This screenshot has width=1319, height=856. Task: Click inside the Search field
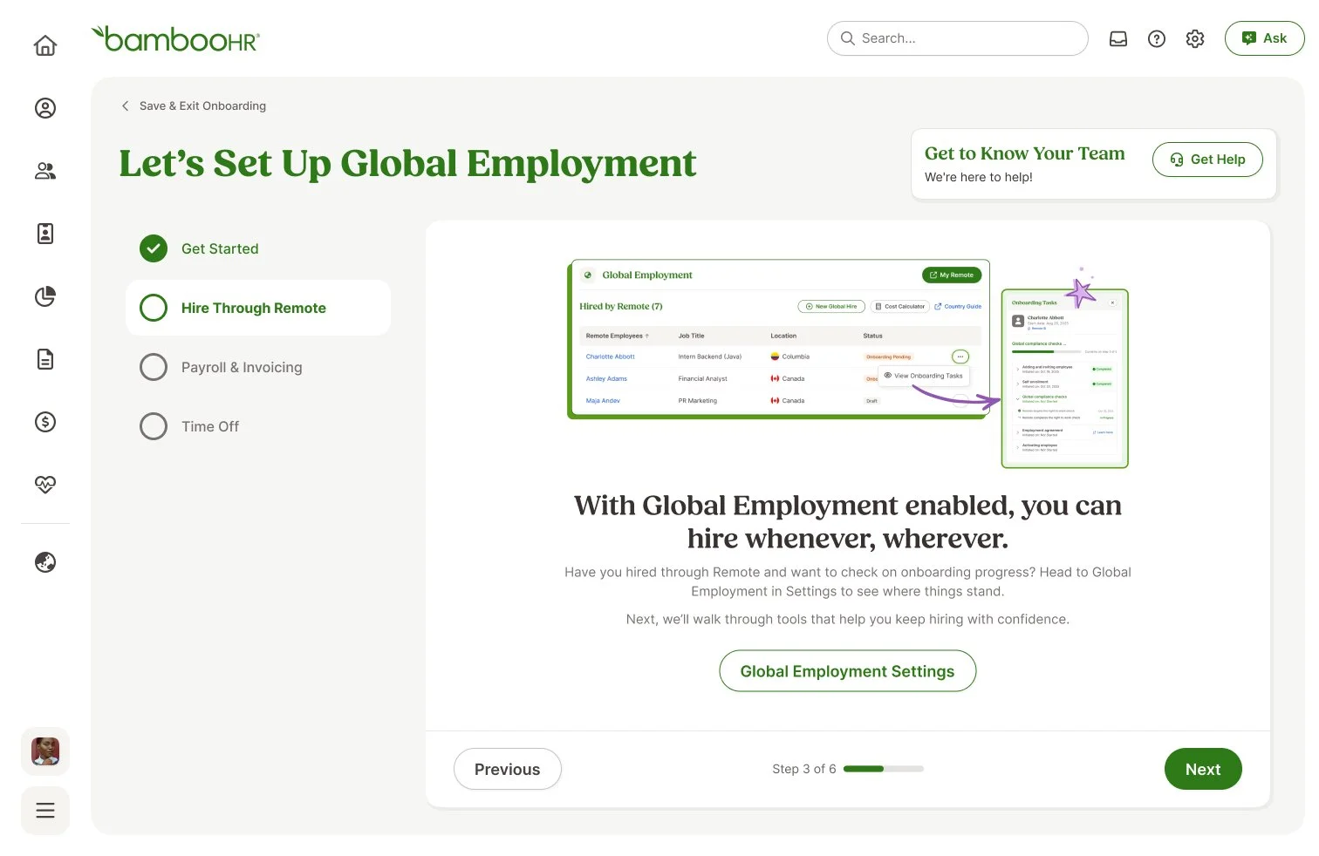point(957,38)
